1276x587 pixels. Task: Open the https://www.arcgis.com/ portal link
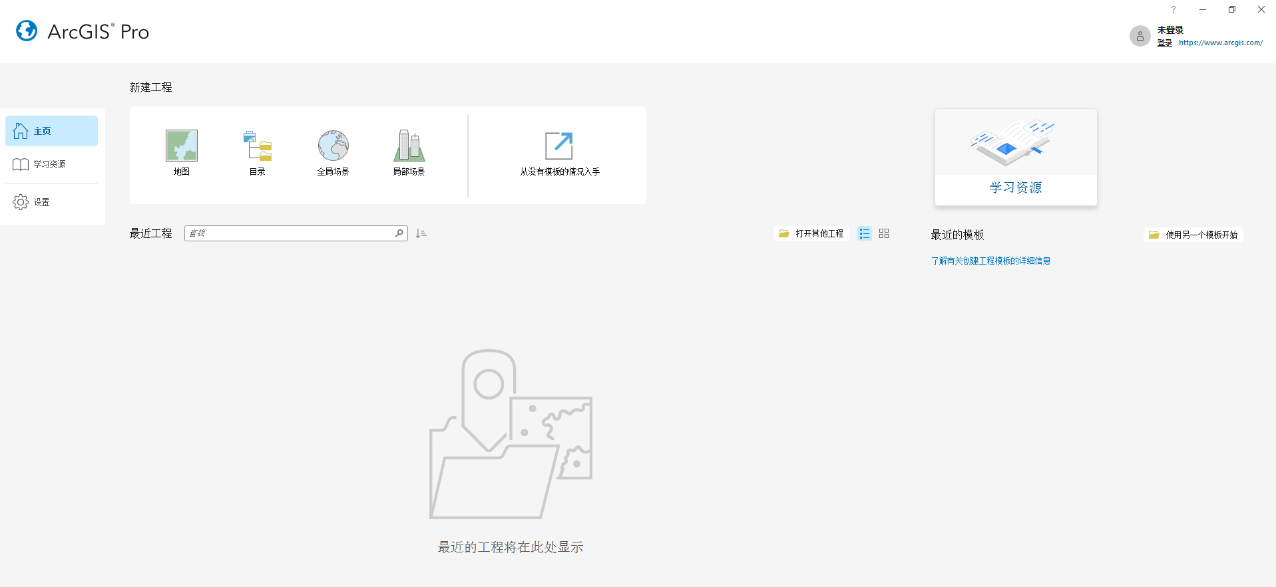point(1221,43)
